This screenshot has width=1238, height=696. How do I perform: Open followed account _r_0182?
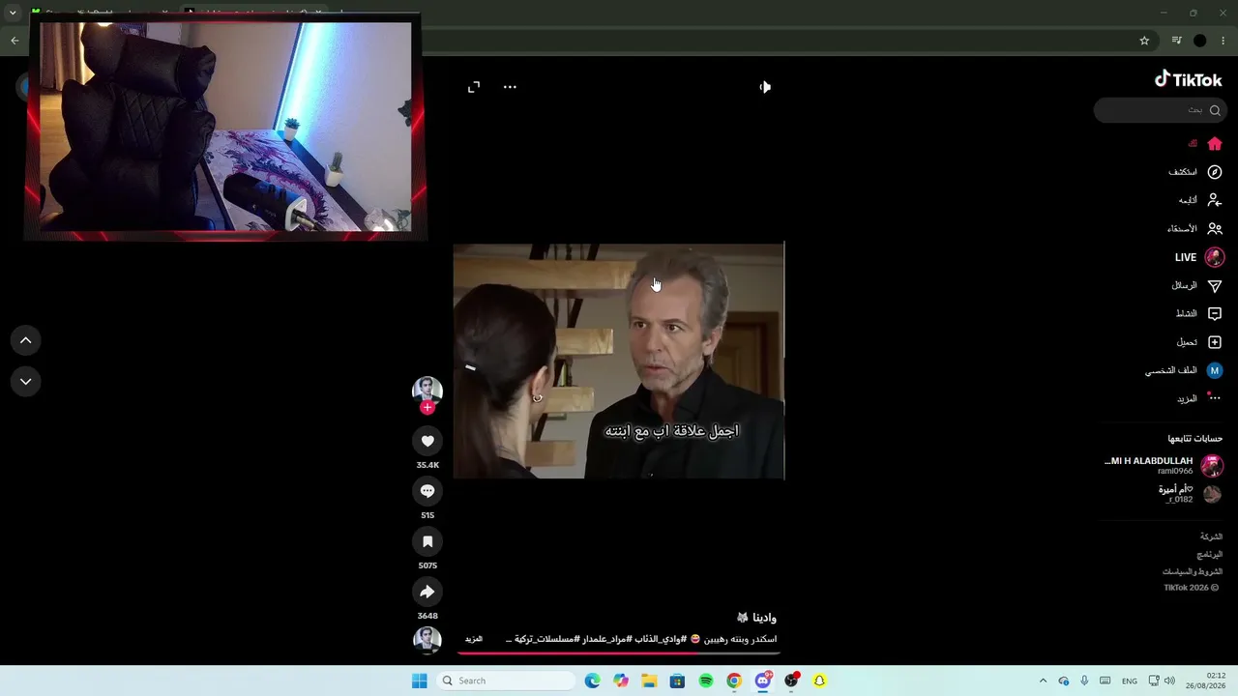[1190, 494]
